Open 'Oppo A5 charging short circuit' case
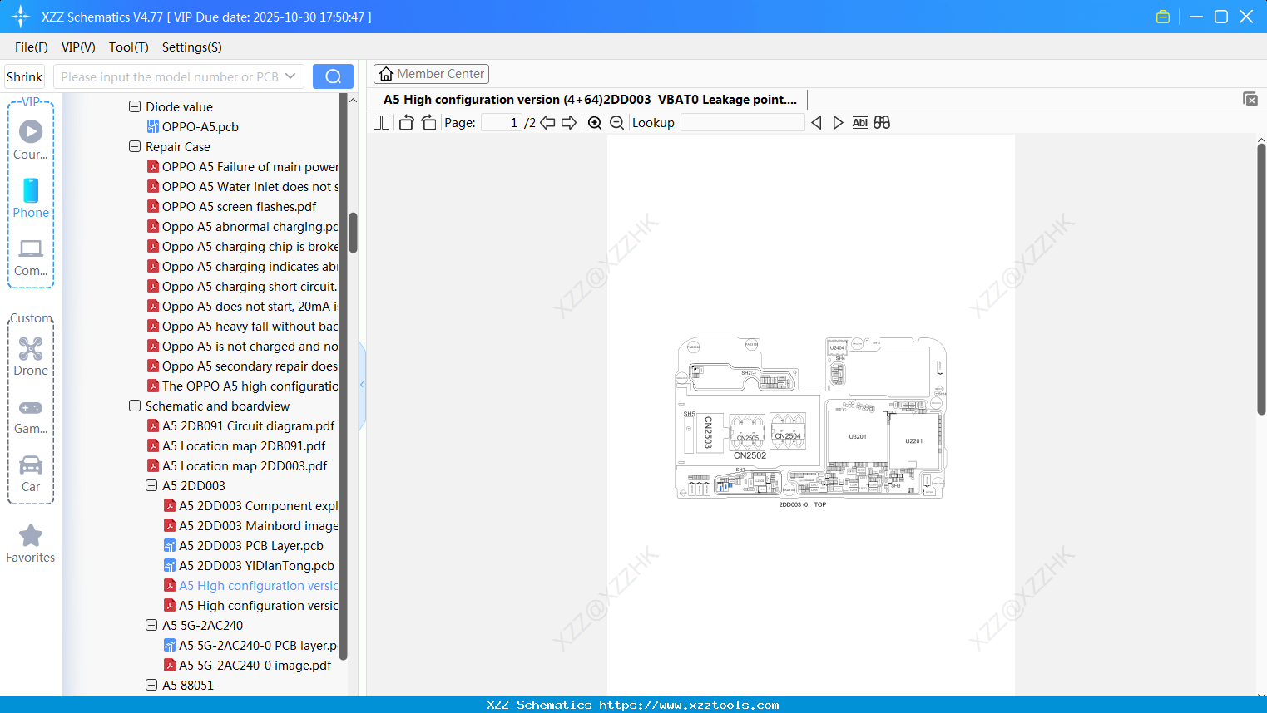Viewport: 1267px width, 713px height. pos(243,287)
